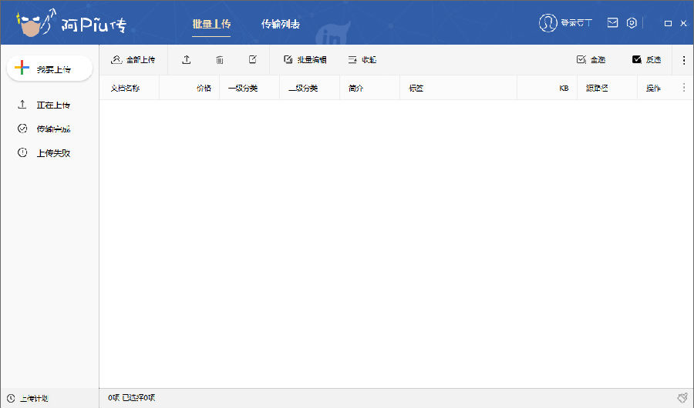Select 上传失败 in the sidebar
This screenshot has height=408, width=694.
[52, 152]
